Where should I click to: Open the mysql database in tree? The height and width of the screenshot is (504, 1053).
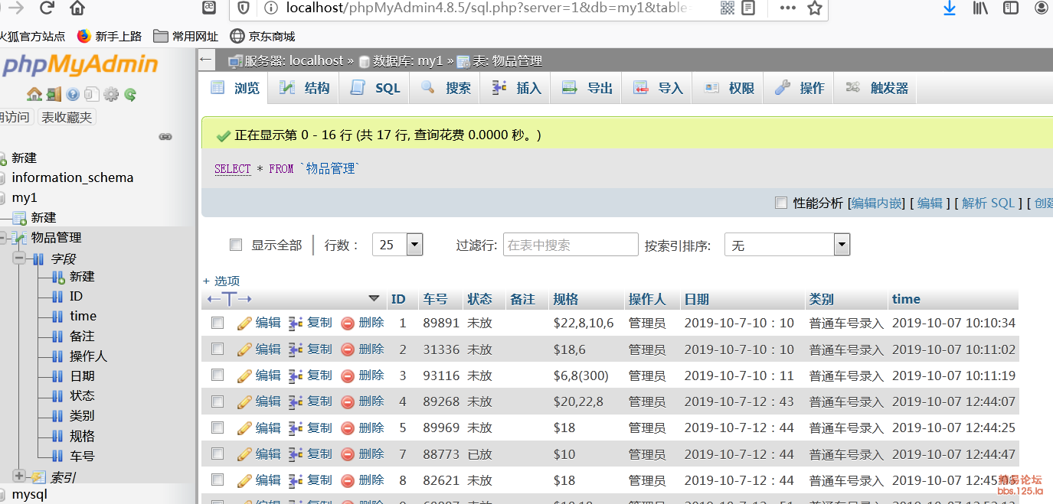coord(29,494)
